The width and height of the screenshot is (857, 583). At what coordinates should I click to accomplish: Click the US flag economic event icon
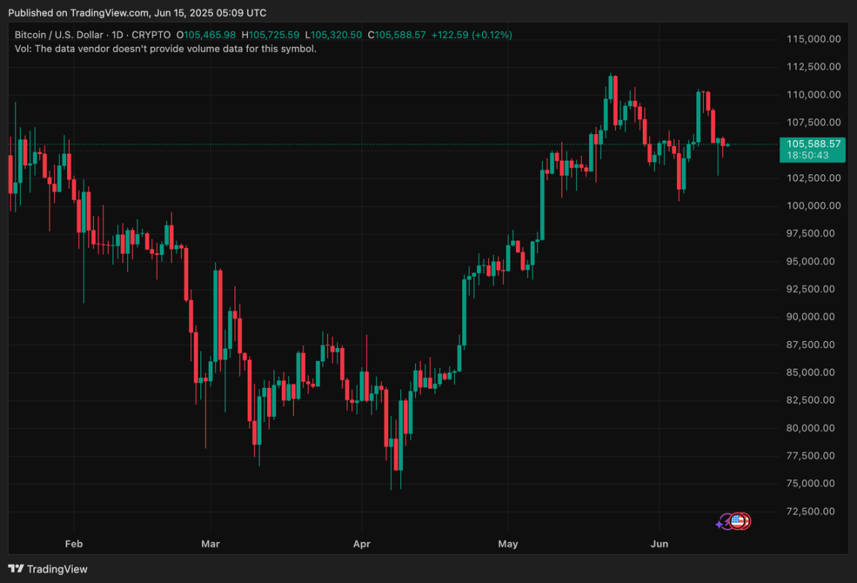(738, 521)
